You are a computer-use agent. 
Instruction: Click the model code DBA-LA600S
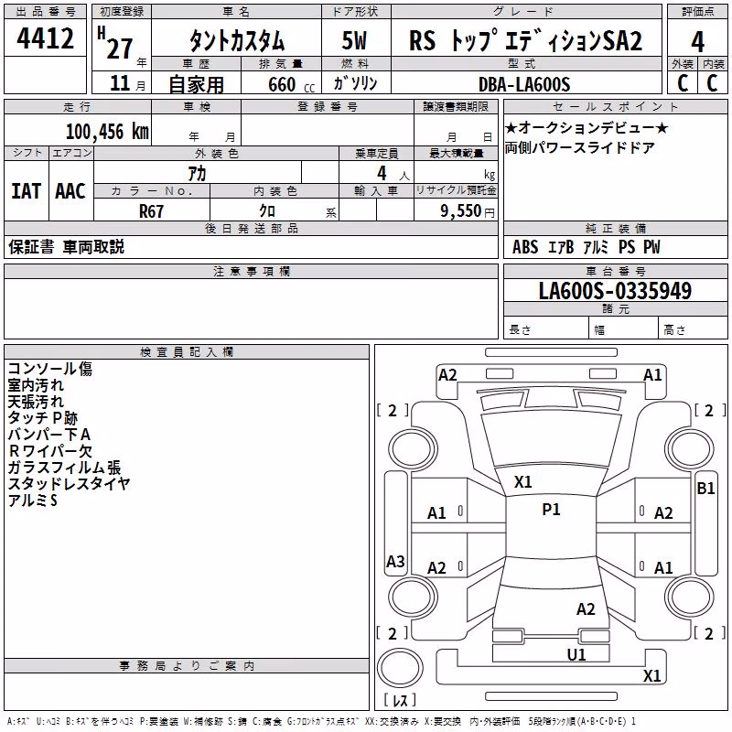point(524,84)
